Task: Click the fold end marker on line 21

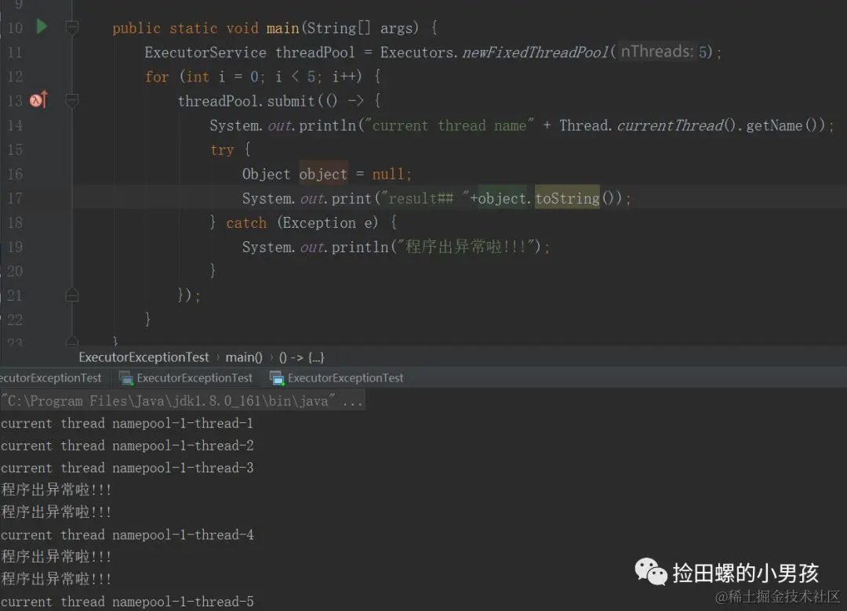Action: [x=72, y=295]
